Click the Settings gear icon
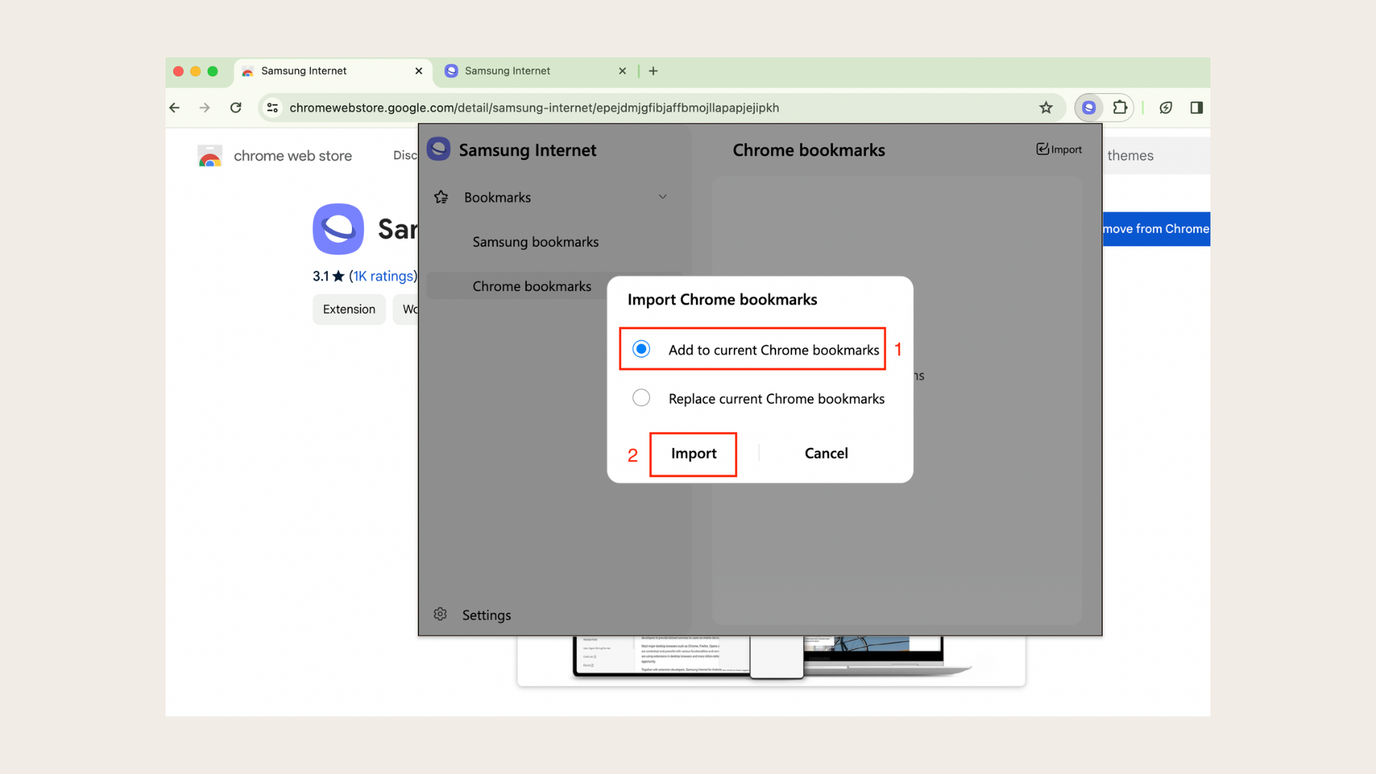The height and width of the screenshot is (774, 1376). pyautogui.click(x=440, y=614)
